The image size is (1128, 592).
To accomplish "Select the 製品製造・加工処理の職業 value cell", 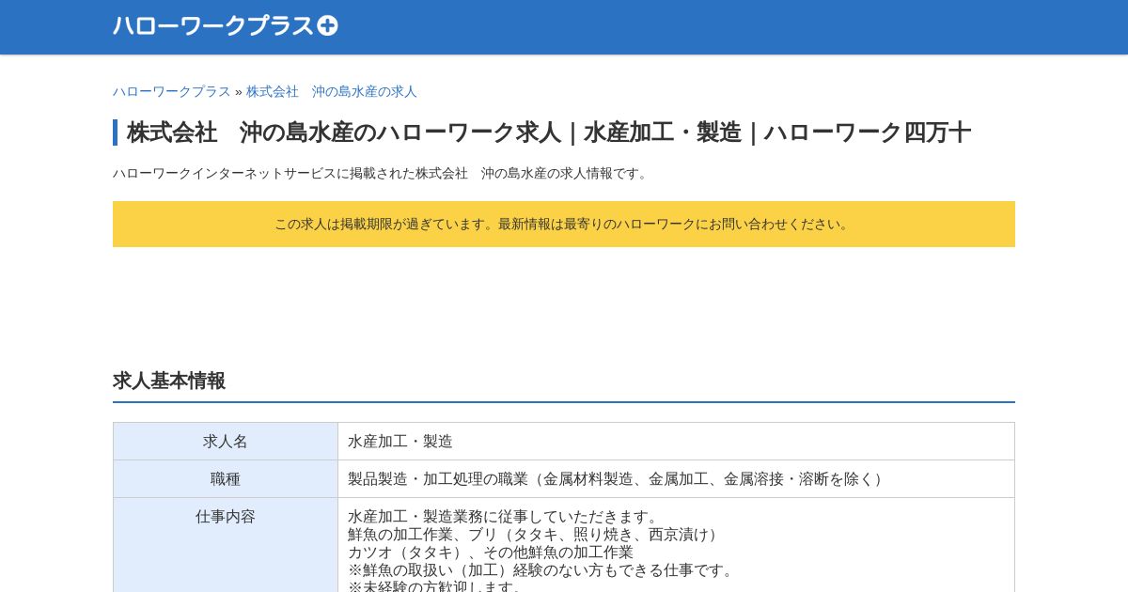I will [677, 479].
